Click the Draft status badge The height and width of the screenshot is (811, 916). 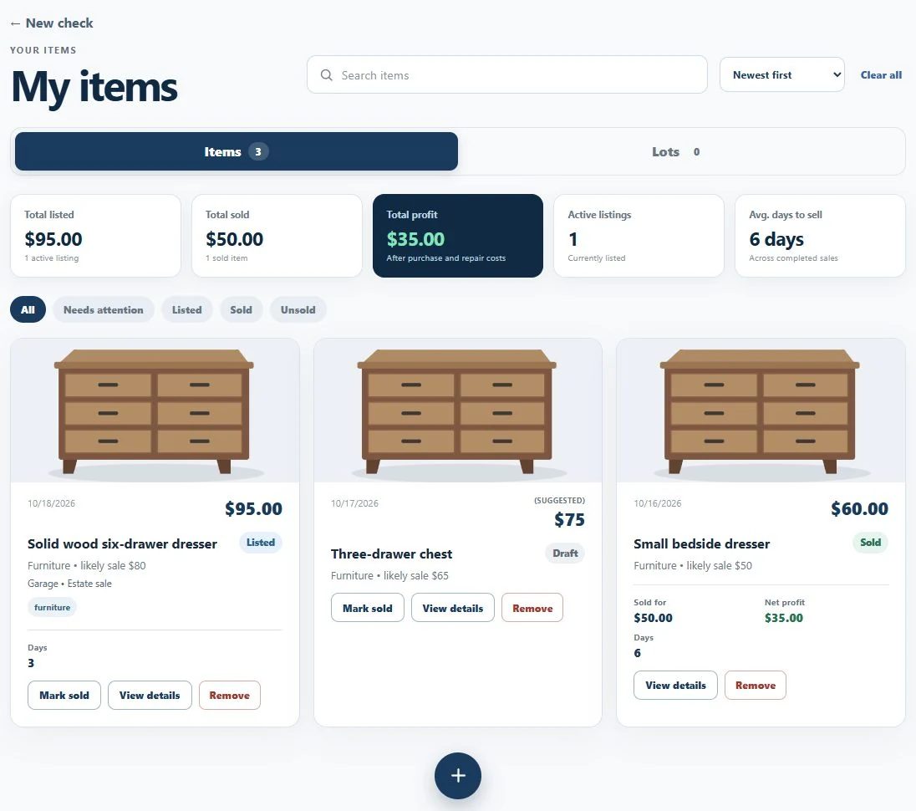[x=565, y=553]
